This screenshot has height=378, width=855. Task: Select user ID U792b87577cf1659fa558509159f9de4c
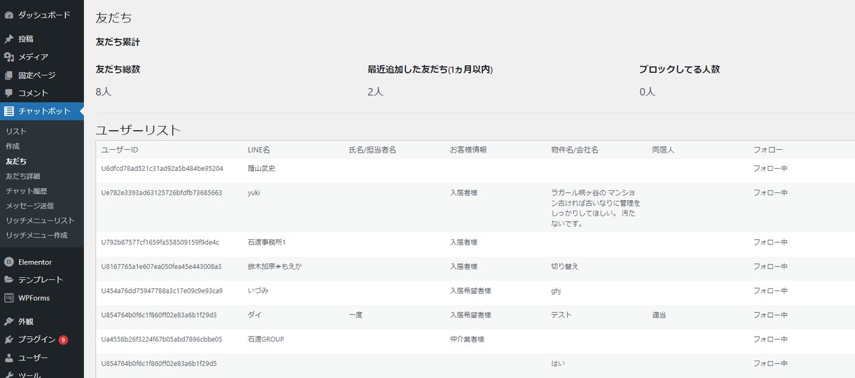tap(160, 242)
